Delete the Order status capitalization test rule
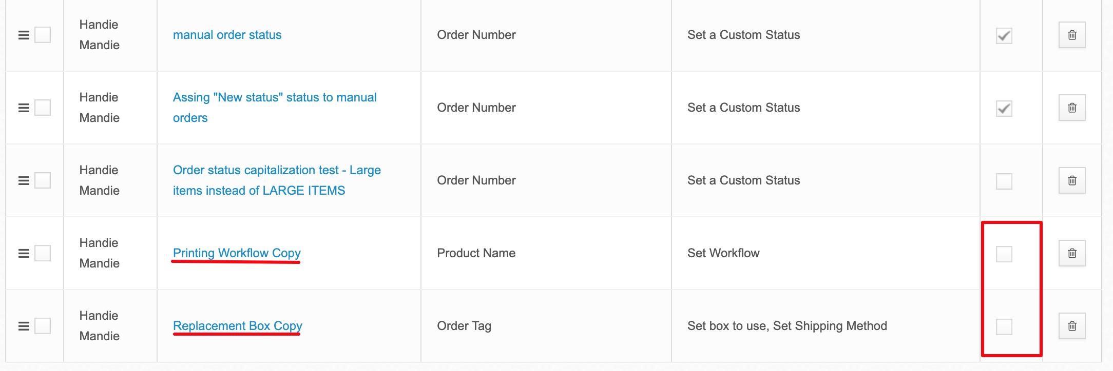Viewport: 1113px width, 371px height. 1072,180
